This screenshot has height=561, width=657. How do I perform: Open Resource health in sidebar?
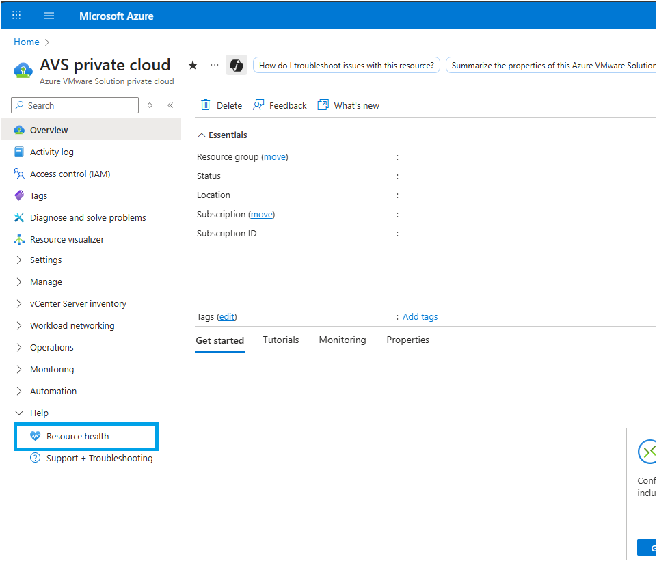[77, 436]
